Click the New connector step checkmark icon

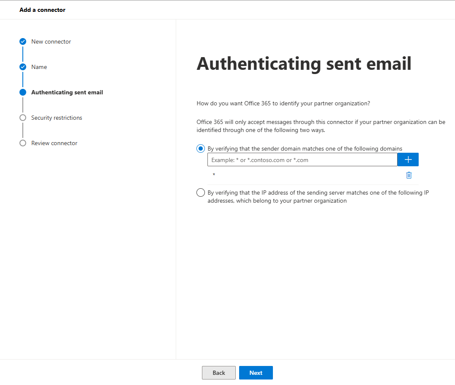(23, 41)
